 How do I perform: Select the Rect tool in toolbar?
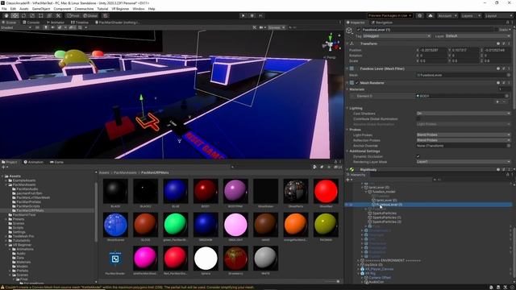coord(41,15)
